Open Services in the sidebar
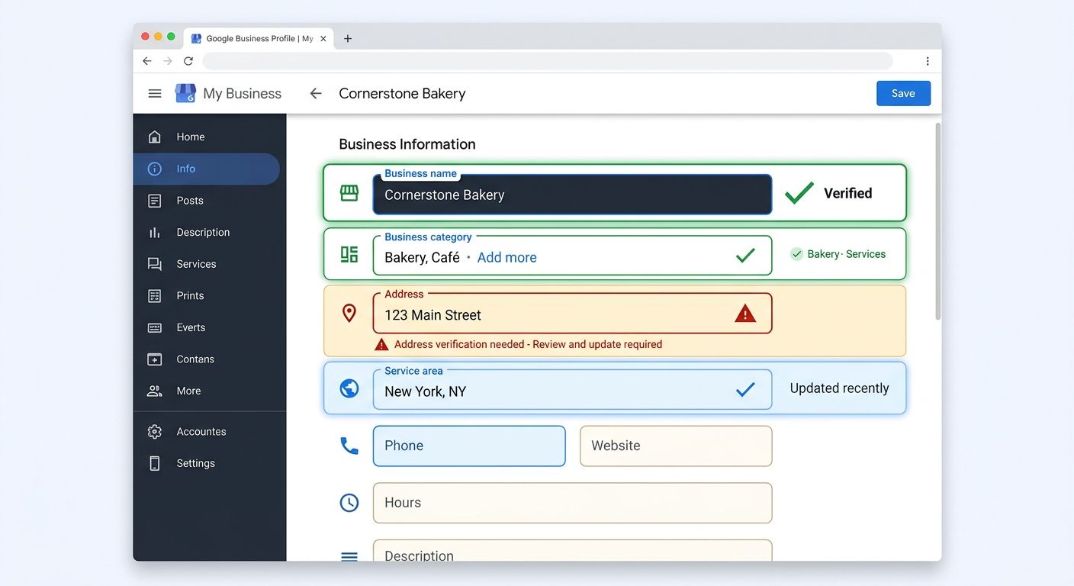Viewport: 1074px width, 586px height. point(206,264)
